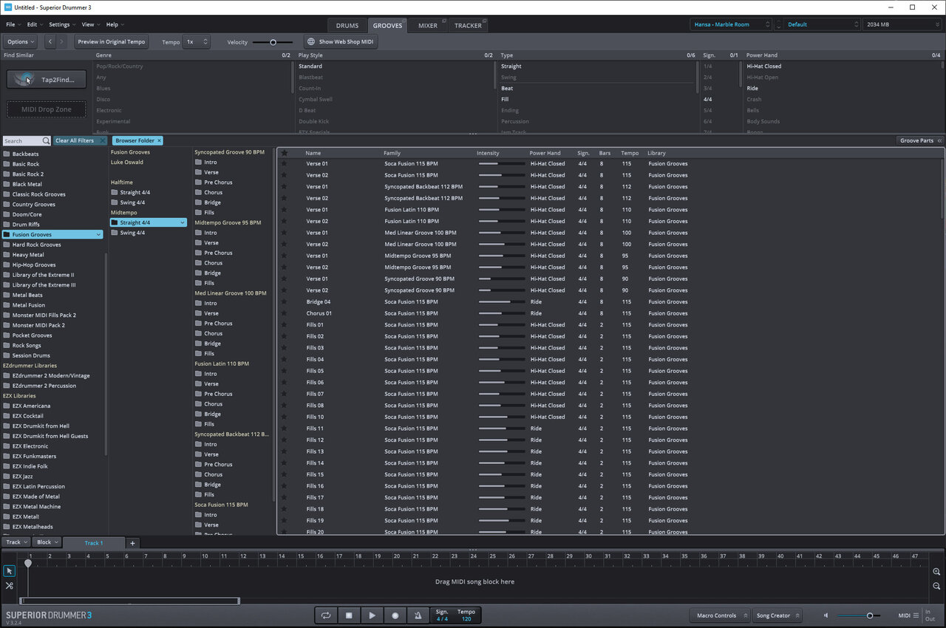Open the Block dropdown menu
This screenshot has width=946, height=628.
(47, 542)
